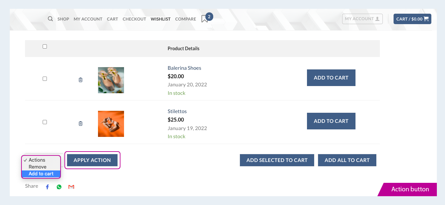Choose "Add to cart" in actions dropdown
445x205 pixels.
click(41, 174)
